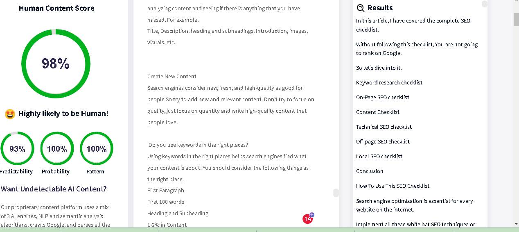Screen dimensions: 519x232
Task: Click the magnifier icon beside Results
Action: [360, 8]
